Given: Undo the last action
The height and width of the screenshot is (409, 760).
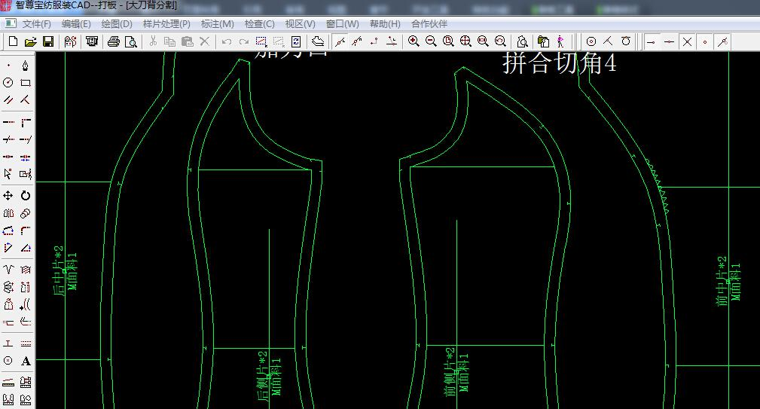Looking at the screenshot, I should (227, 41).
